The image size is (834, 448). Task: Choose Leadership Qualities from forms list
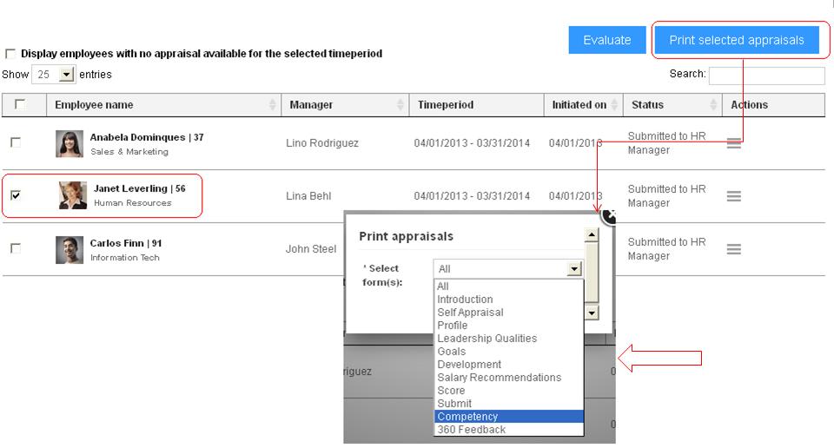pos(509,339)
